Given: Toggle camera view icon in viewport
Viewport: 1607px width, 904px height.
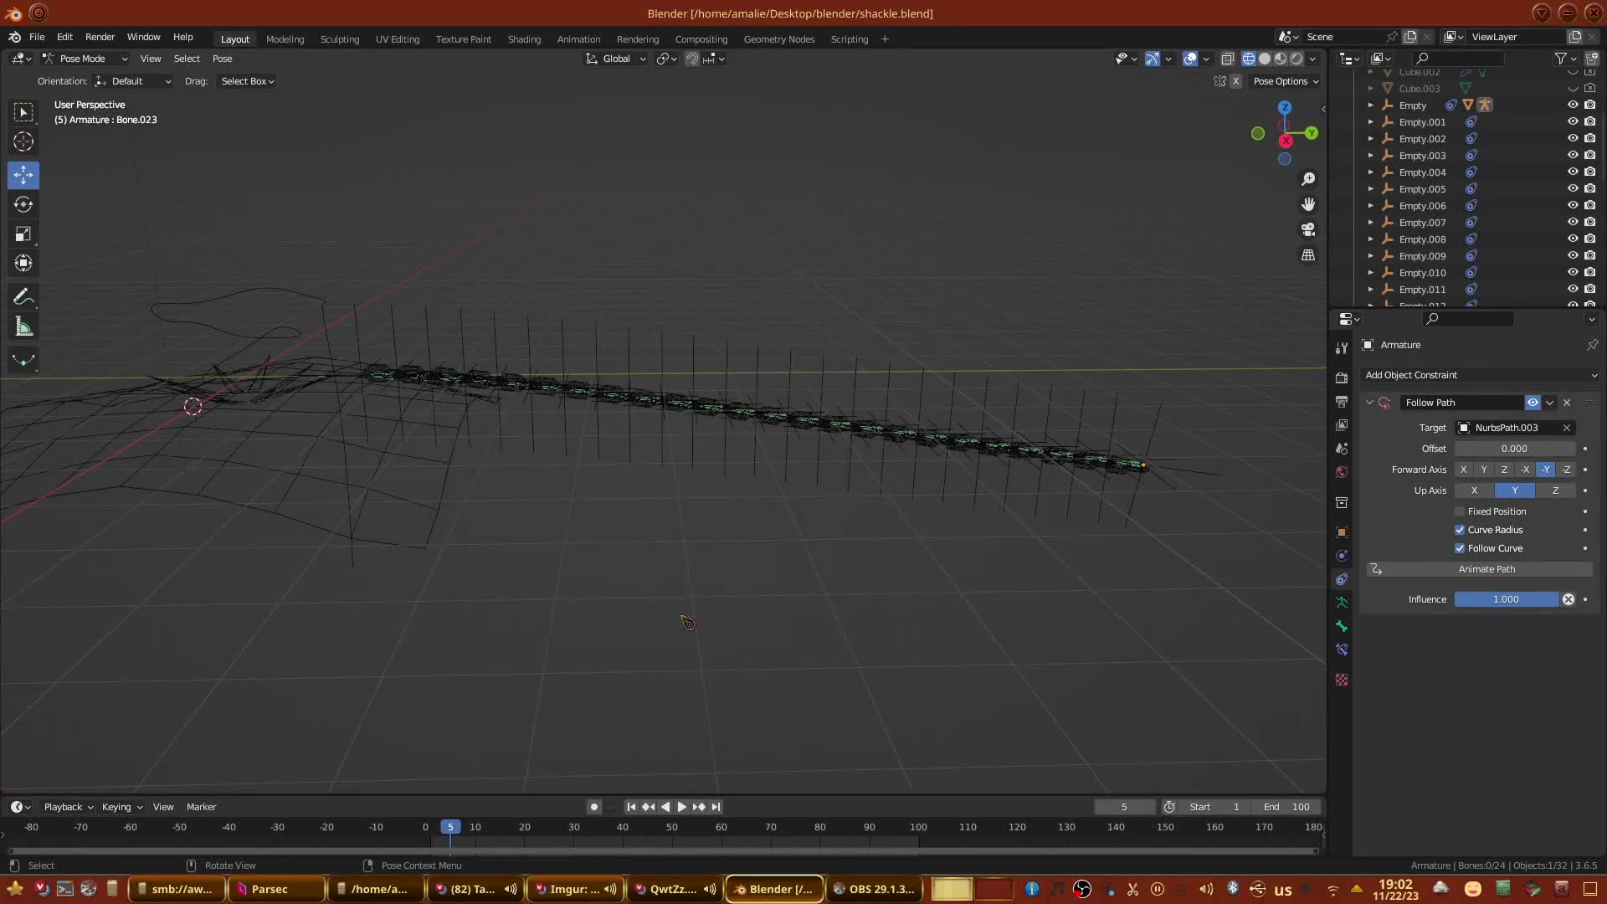Looking at the screenshot, I should coord(1308,229).
